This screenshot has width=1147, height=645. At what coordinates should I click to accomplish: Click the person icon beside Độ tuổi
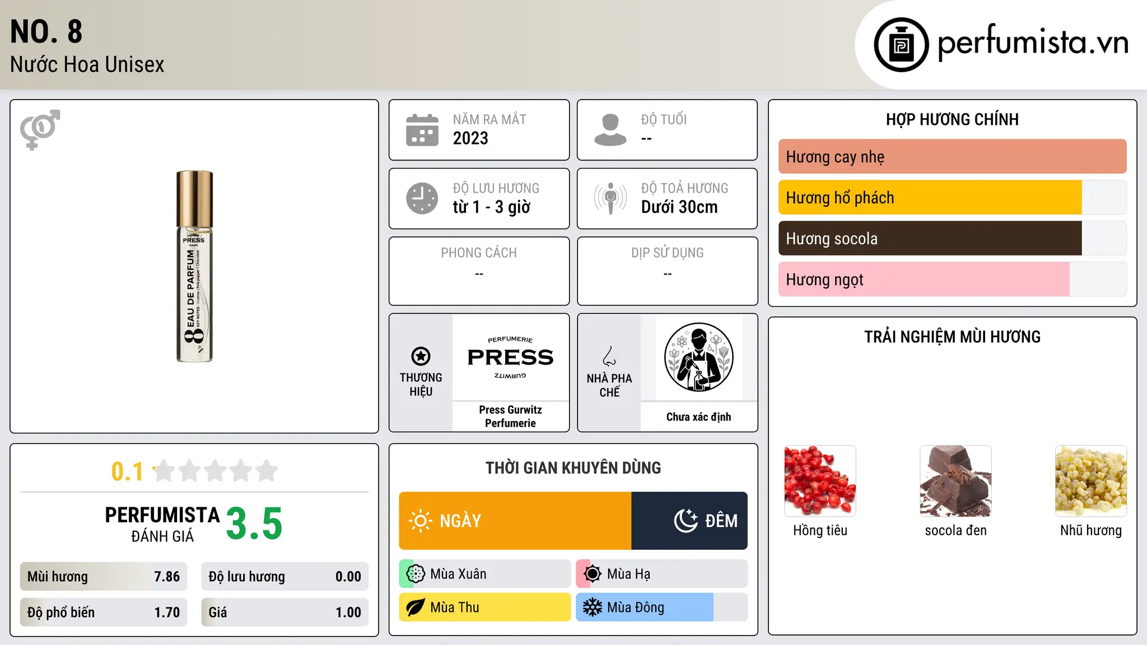coord(610,130)
